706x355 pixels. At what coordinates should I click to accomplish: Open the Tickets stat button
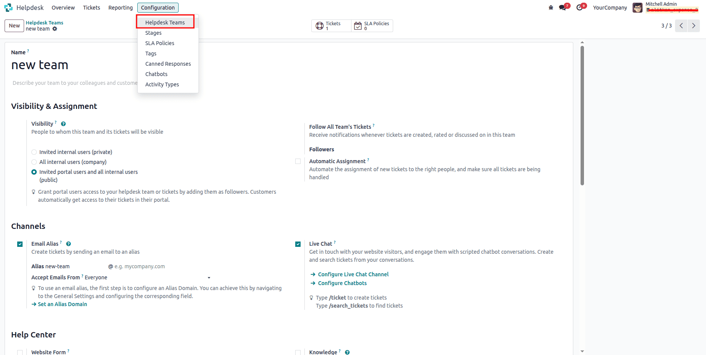tap(330, 26)
